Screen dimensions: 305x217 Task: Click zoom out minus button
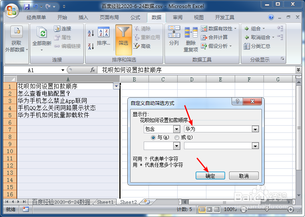[x=244, y=209]
